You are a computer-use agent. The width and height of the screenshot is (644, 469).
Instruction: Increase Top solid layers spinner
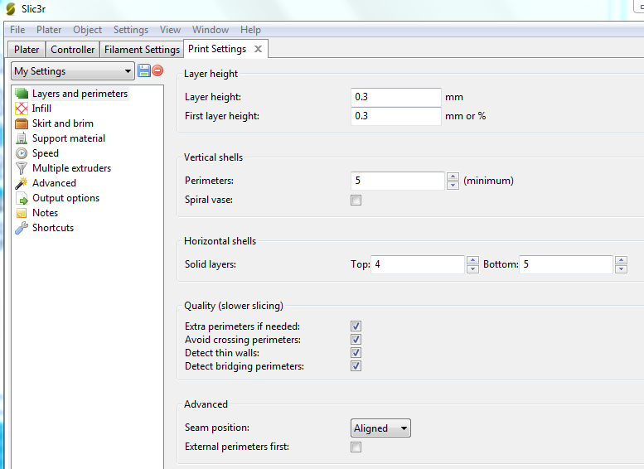tap(472, 260)
